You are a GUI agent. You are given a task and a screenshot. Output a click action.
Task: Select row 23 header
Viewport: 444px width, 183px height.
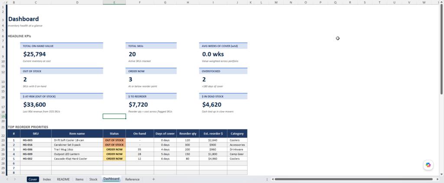click(3, 140)
